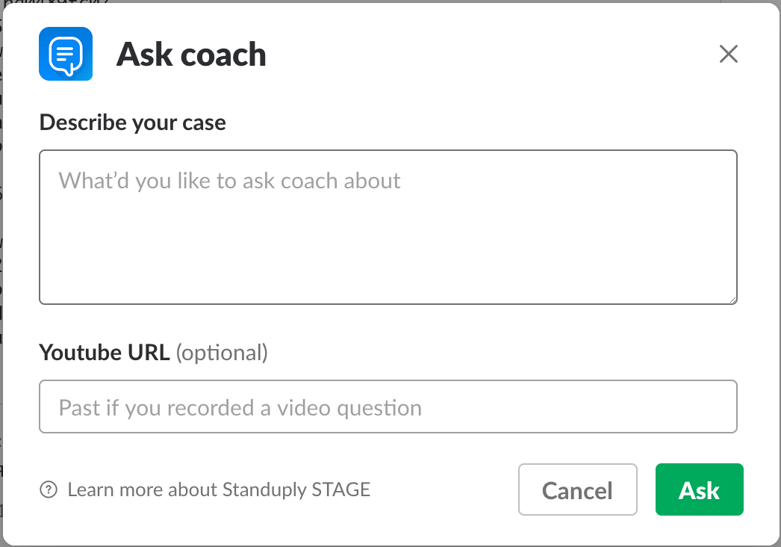The height and width of the screenshot is (547, 781).
Task: Click the "Ask coach" dialog title
Action: pos(191,55)
